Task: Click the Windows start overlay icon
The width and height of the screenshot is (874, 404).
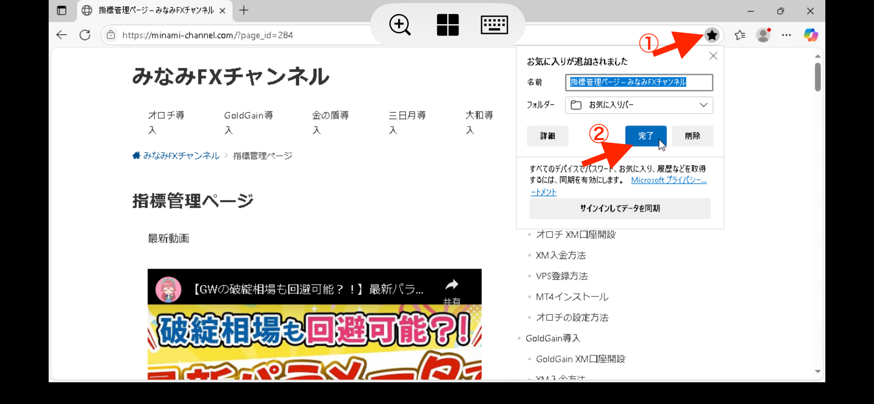Action: [x=448, y=25]
